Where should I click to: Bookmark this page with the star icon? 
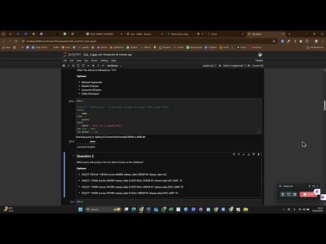click(274, 41)
